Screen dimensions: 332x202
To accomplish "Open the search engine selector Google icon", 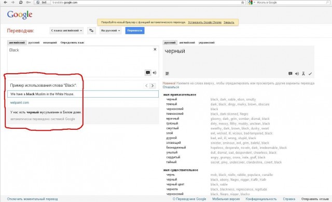I will tap(251, 3).
